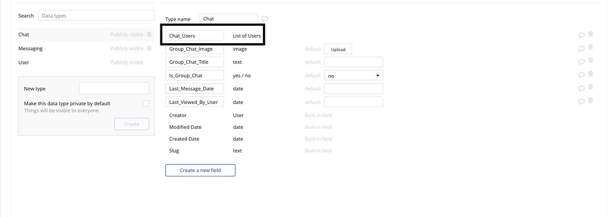Click the Slug built-in field
609x217 pixels.
pos(174,151)
